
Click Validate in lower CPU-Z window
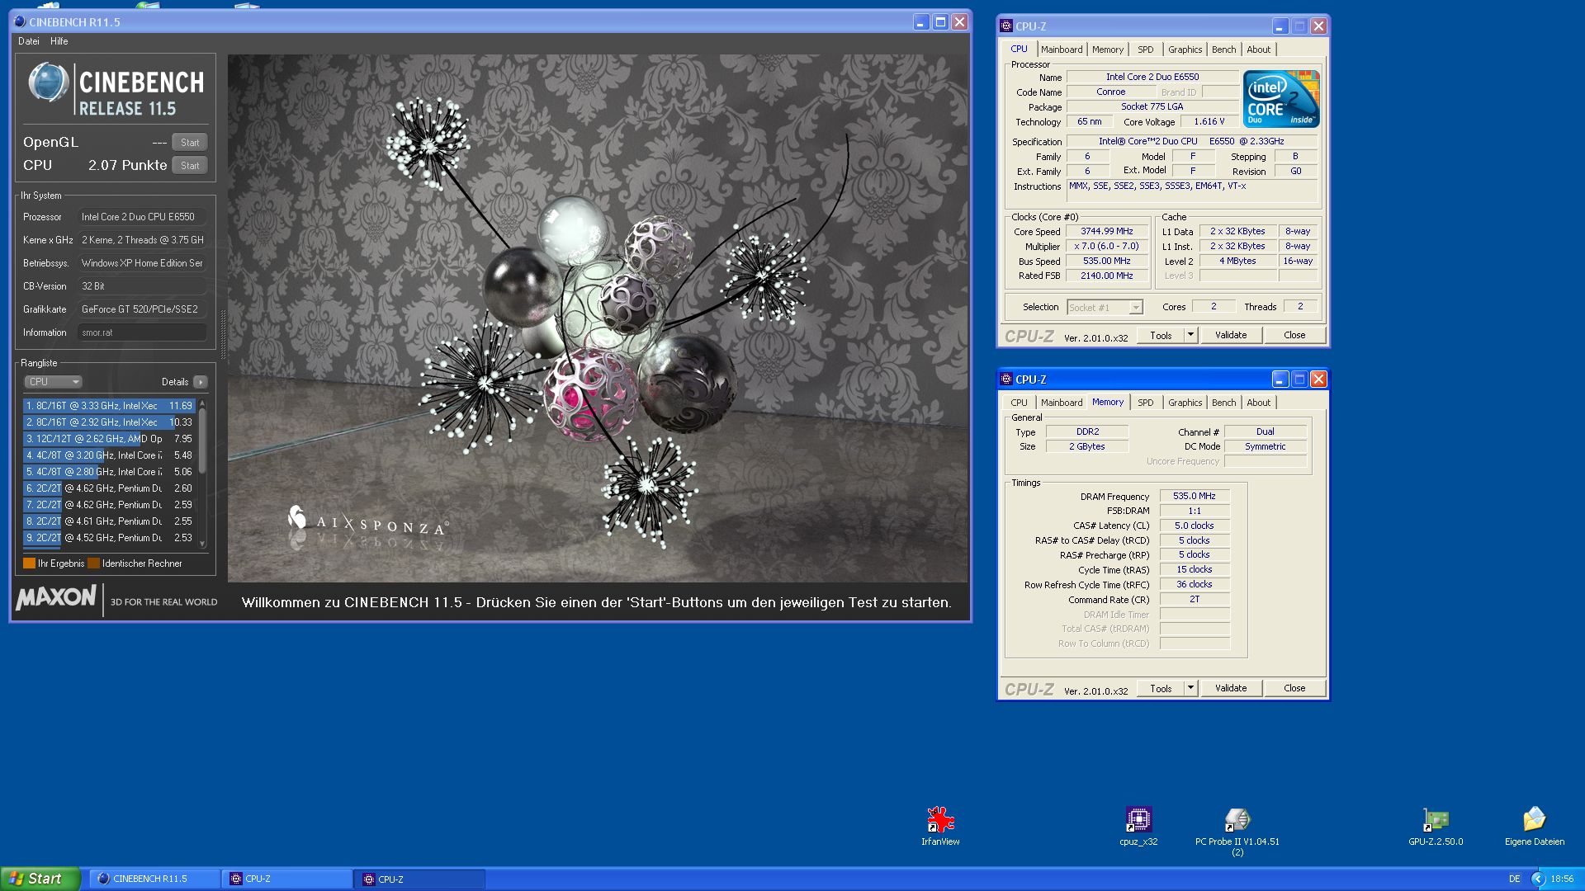1231,688
